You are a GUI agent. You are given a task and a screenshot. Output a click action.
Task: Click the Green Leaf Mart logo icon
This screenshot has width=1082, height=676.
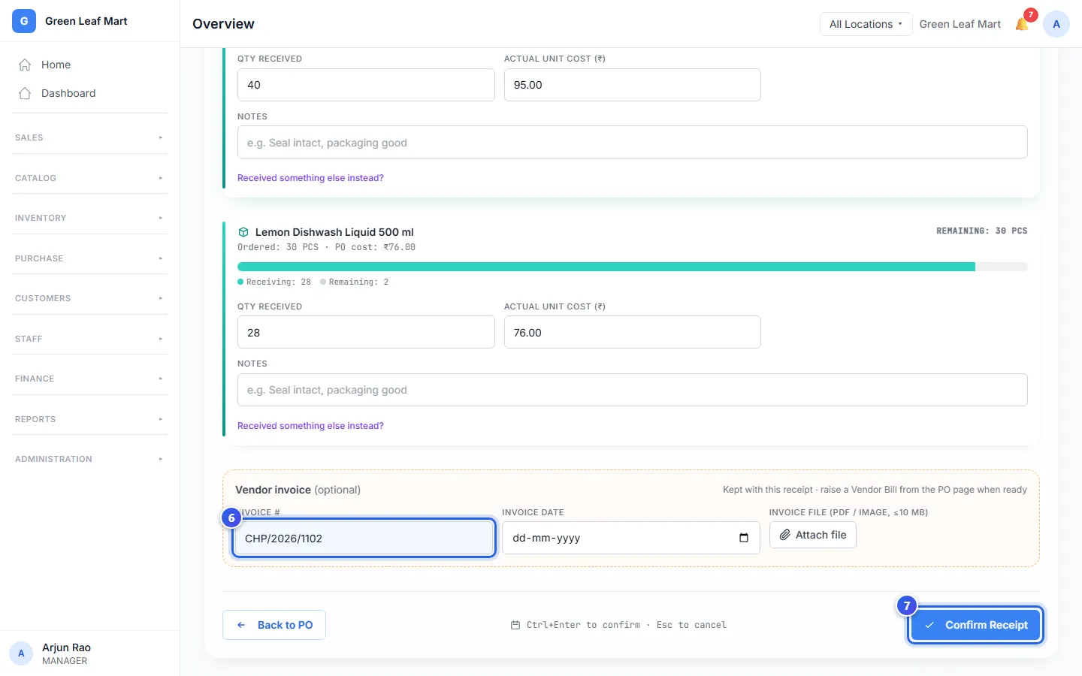coord(24,21)
